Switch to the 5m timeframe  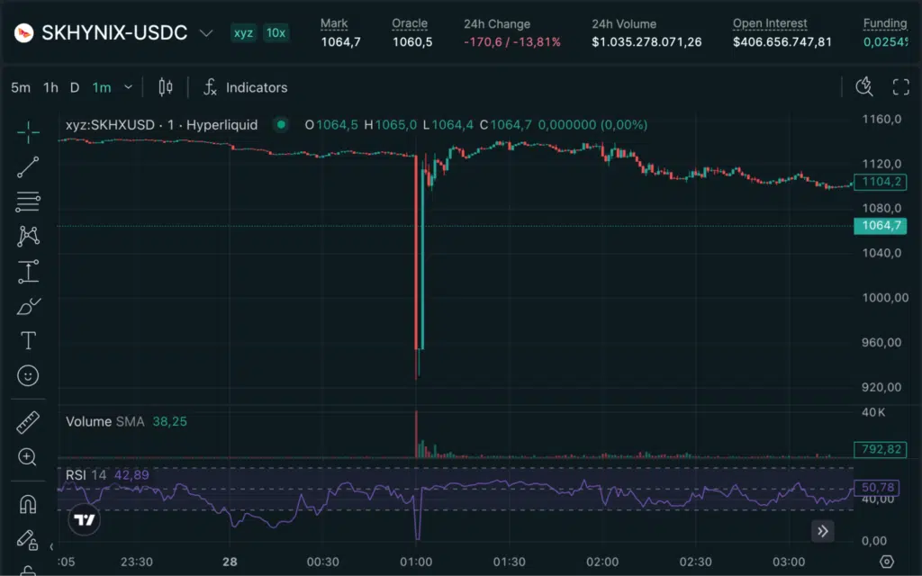(21, 87)
